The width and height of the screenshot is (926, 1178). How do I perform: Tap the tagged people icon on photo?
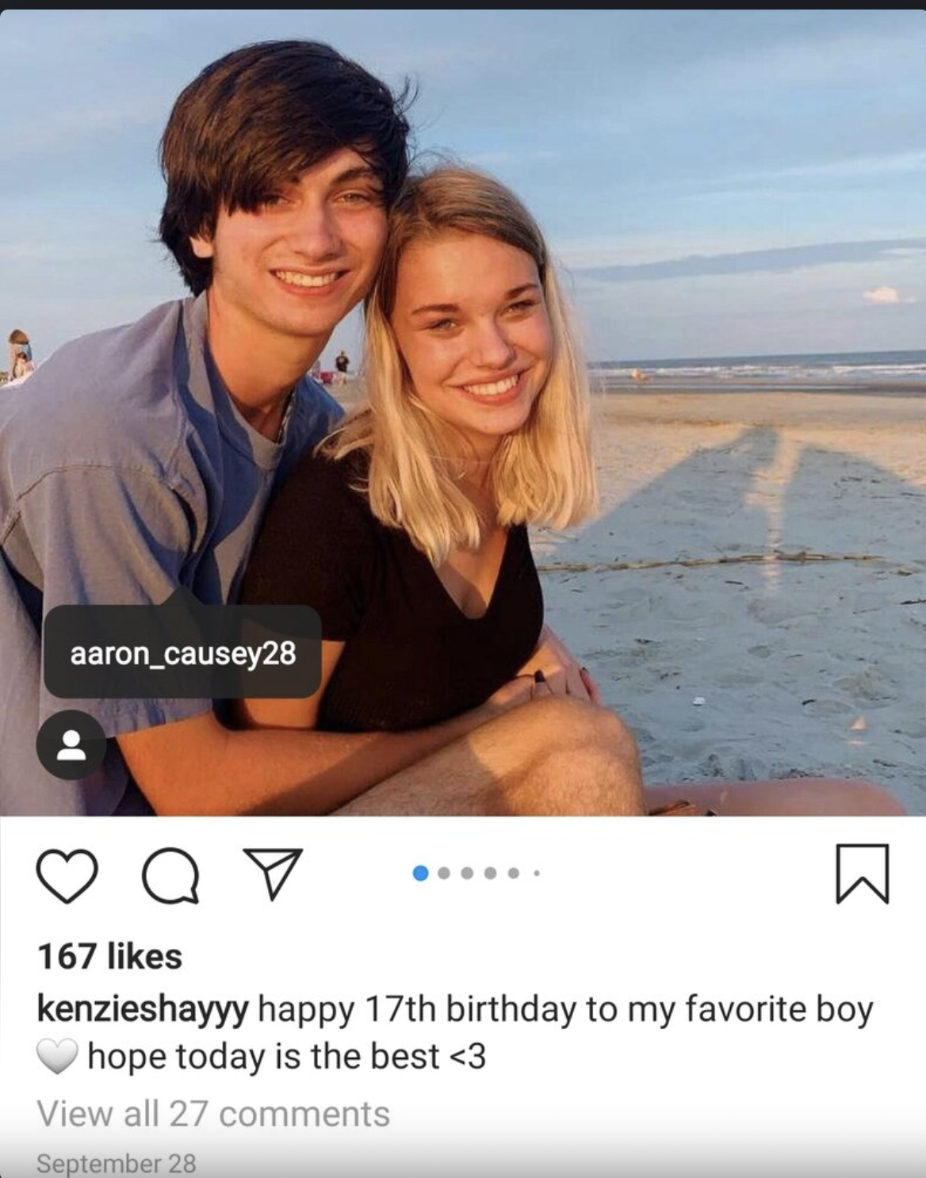point(71,744)
